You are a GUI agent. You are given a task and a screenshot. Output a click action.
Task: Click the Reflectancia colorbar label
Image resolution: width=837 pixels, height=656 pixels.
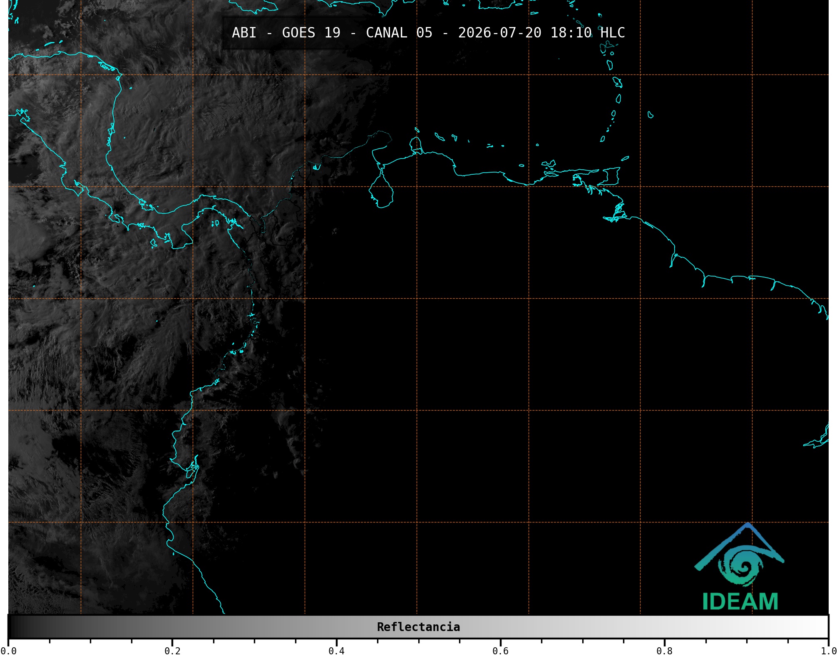418,627
